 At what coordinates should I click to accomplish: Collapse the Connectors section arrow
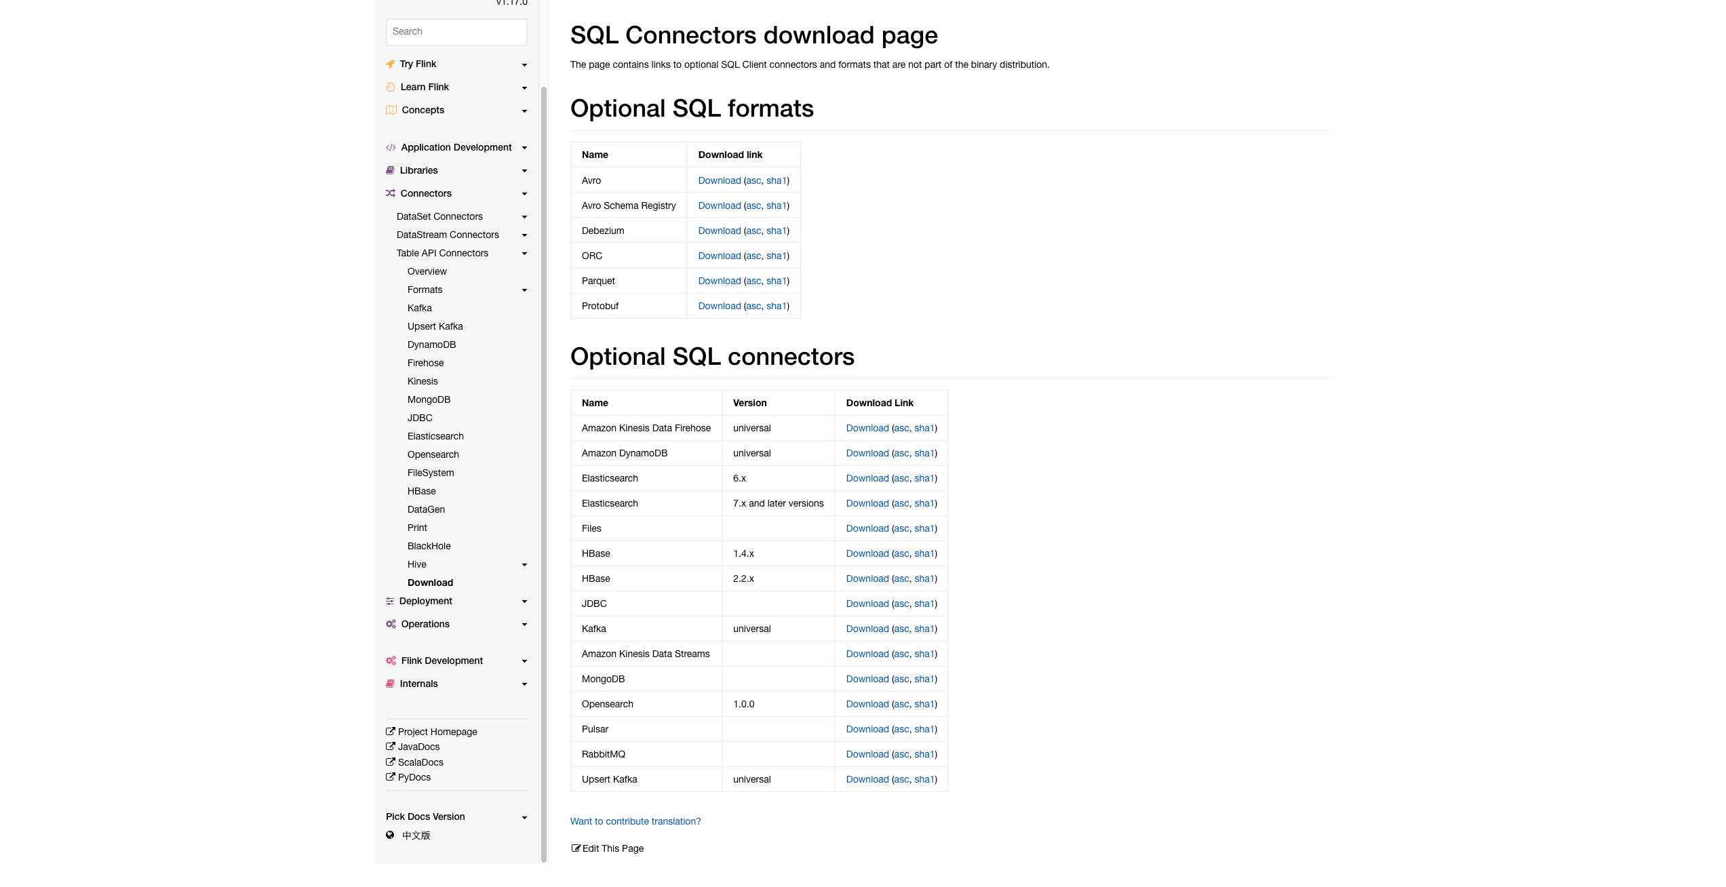click(524, 194)
